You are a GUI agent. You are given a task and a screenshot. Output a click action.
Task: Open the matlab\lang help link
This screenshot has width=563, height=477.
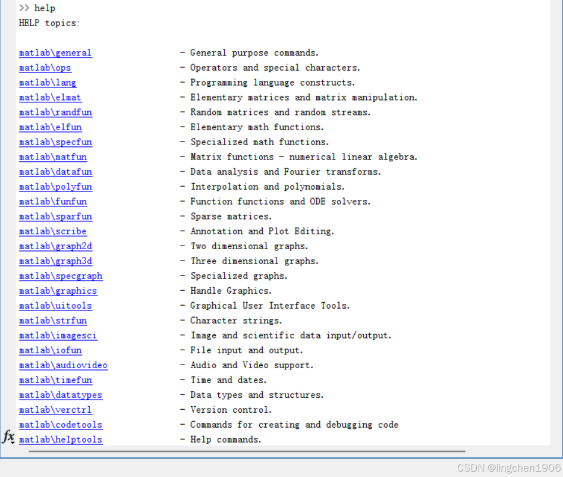click(48, 83)
